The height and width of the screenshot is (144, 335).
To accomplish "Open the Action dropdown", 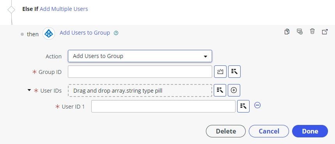I will [x=140, y=56].
